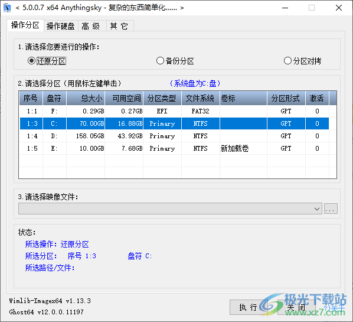353x322 pixels.
Task: Click the browse '...' button
Action: [331, 209]
